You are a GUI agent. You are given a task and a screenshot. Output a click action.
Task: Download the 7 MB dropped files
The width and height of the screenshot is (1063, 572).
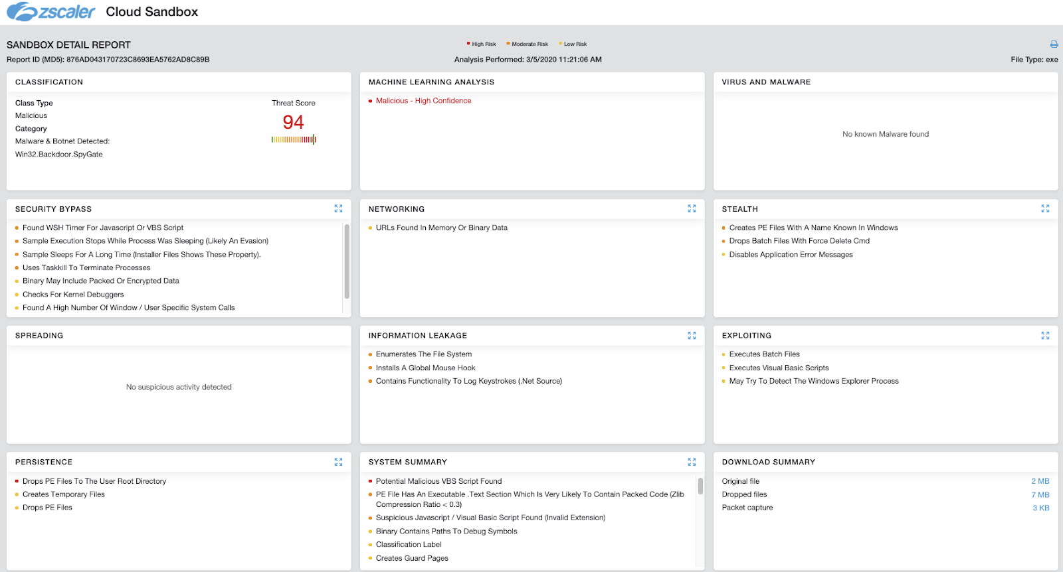(1040, 494)
